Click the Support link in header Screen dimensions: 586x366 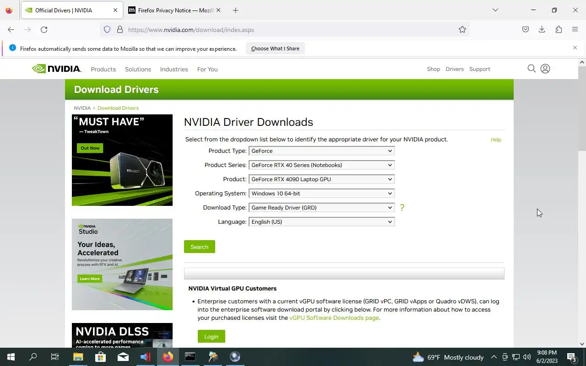click(x=480, y=69)
